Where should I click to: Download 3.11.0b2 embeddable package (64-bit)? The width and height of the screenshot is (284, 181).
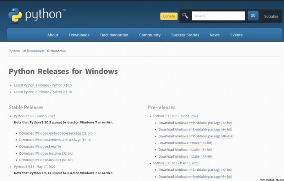(x=203, y=177)
